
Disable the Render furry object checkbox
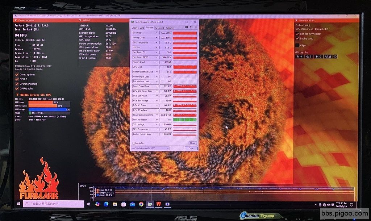coord(297,34)
